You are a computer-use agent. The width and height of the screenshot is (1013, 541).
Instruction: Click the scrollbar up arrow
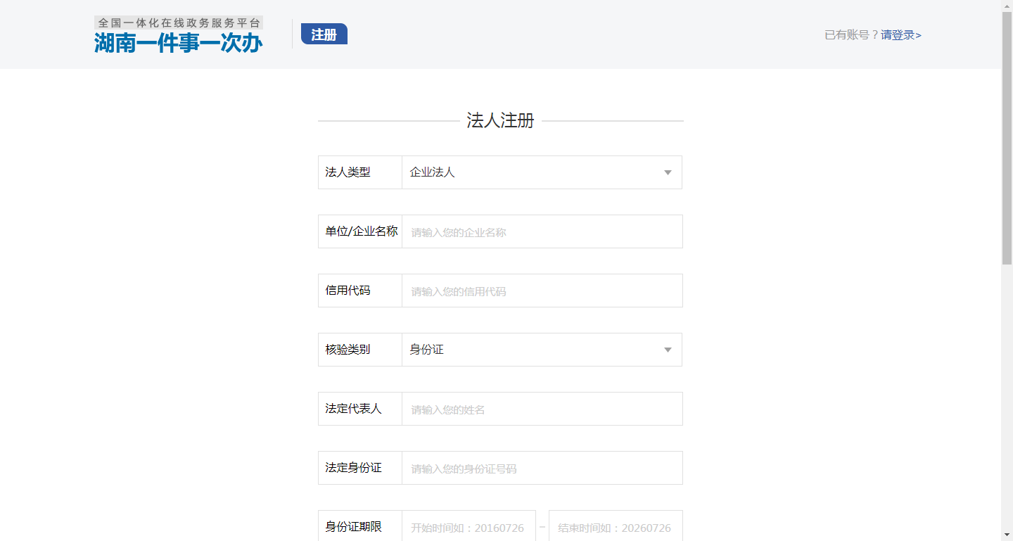(x=1007, y=6)
